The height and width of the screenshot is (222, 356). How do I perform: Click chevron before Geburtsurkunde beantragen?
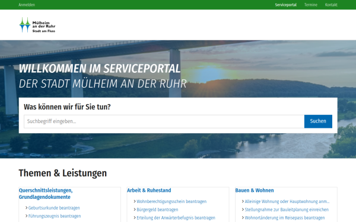[27, 208]
